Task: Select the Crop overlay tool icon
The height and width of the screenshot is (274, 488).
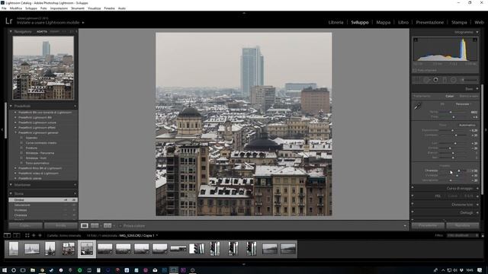Action: [x=417, y=80]
